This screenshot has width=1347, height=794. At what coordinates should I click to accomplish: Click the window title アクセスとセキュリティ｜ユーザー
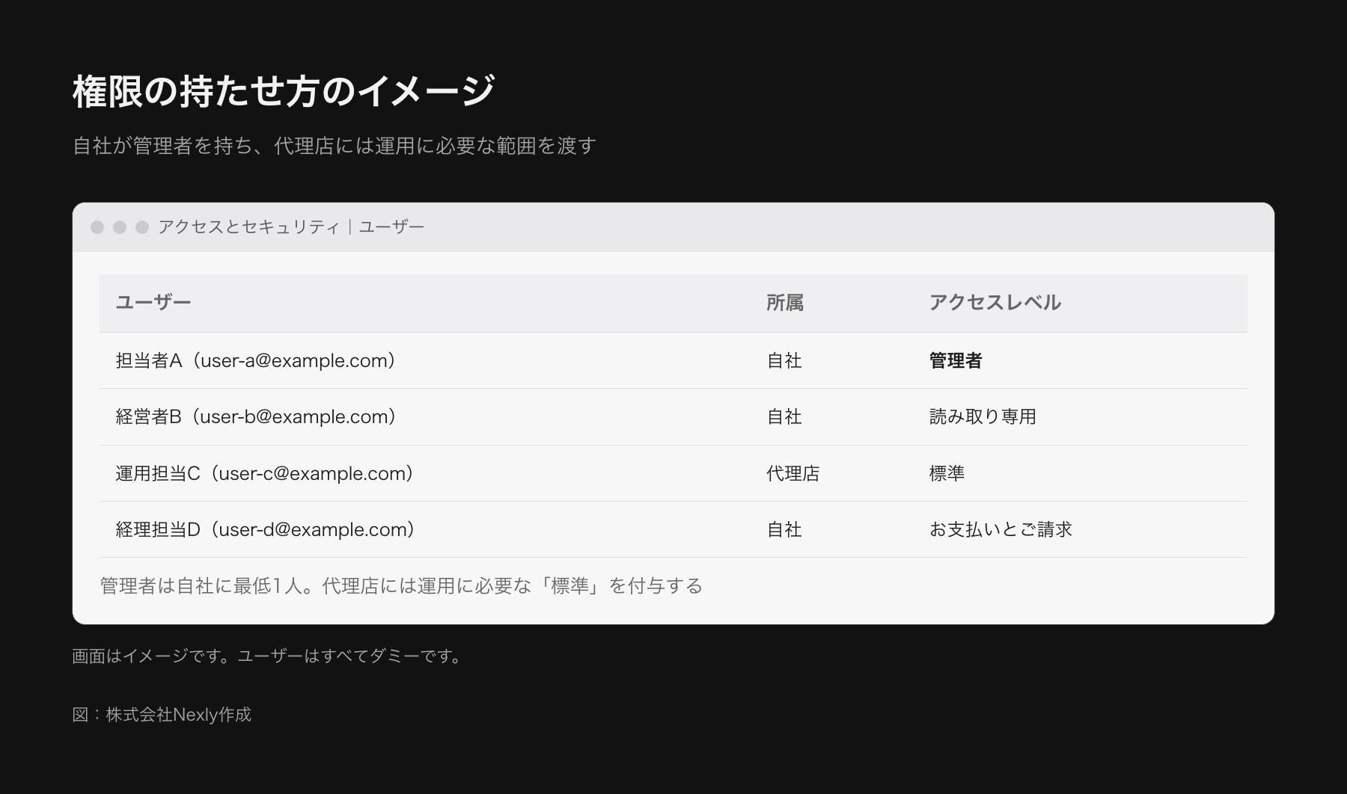pos(291,227)
